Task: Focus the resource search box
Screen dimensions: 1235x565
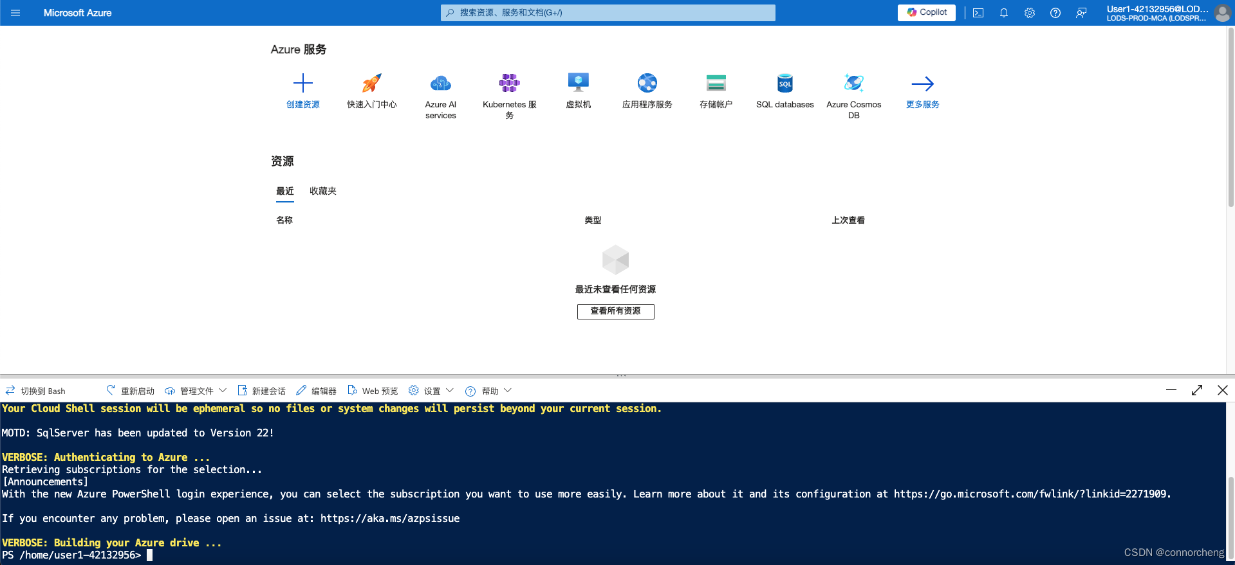Action: (x=608, y=13)
